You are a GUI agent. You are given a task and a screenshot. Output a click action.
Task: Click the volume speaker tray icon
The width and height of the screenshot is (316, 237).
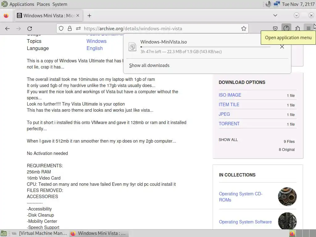coord(268,4)
